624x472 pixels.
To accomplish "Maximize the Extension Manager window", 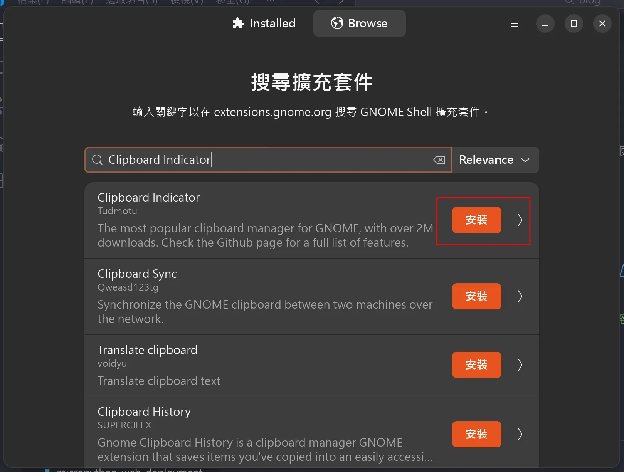I will tap(574, 24).
